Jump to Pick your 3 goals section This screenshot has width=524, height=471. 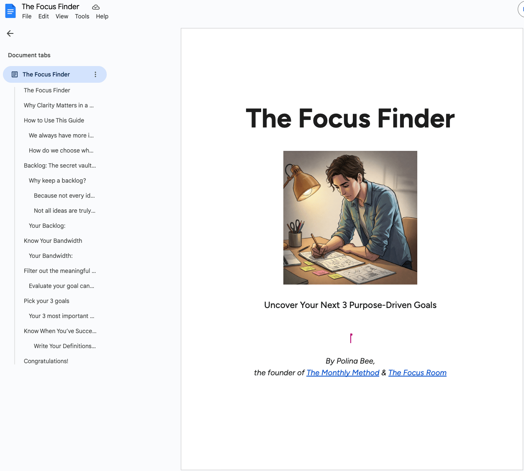point(46,301)
